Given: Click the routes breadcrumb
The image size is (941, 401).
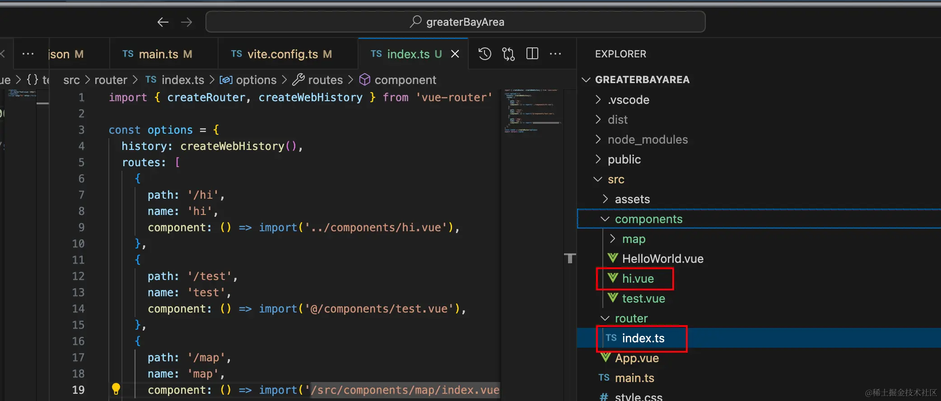Looking at the screenshot, I should pos(317,80).
